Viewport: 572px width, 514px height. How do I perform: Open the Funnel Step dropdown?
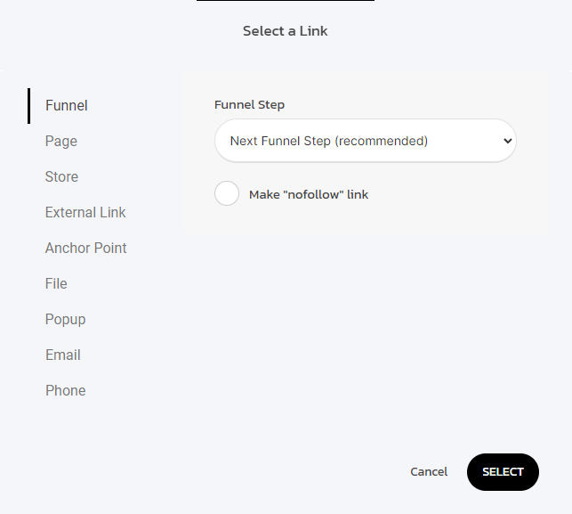click(365, 141)
